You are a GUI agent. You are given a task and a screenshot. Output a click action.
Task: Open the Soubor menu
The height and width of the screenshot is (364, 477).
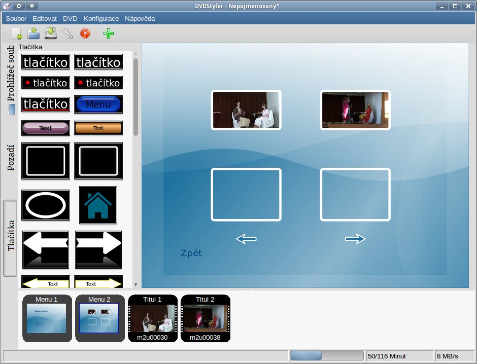16,18
